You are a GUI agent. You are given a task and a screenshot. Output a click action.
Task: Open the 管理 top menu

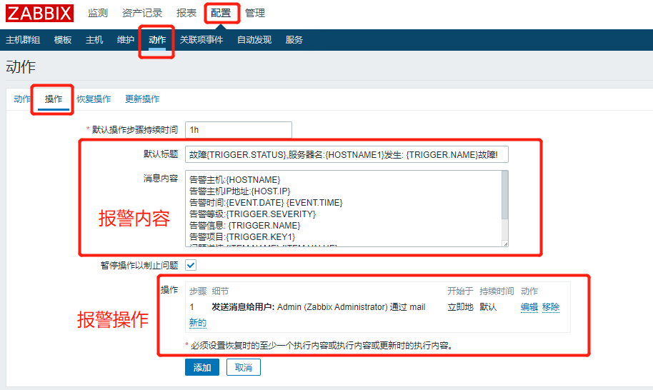[255, 13]
